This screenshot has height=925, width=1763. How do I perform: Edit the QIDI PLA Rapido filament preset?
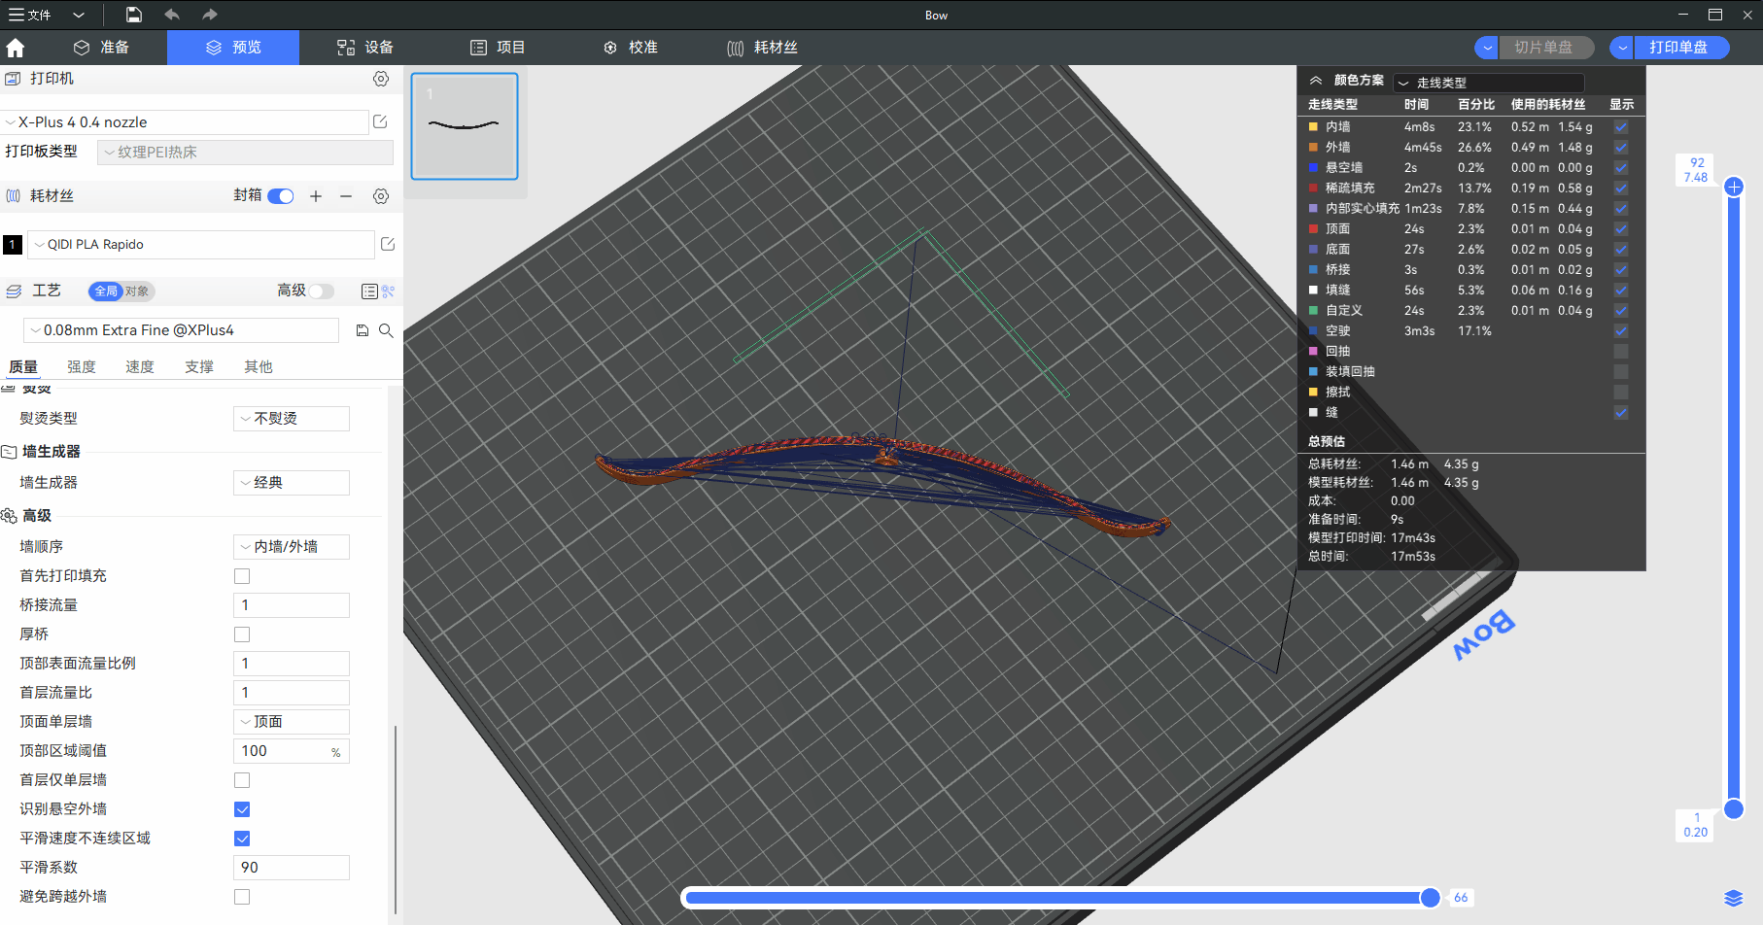coord(388,244)
